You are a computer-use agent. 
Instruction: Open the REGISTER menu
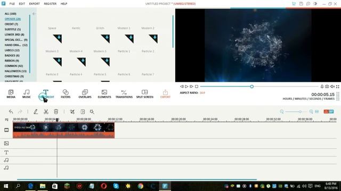click(50, 4)
